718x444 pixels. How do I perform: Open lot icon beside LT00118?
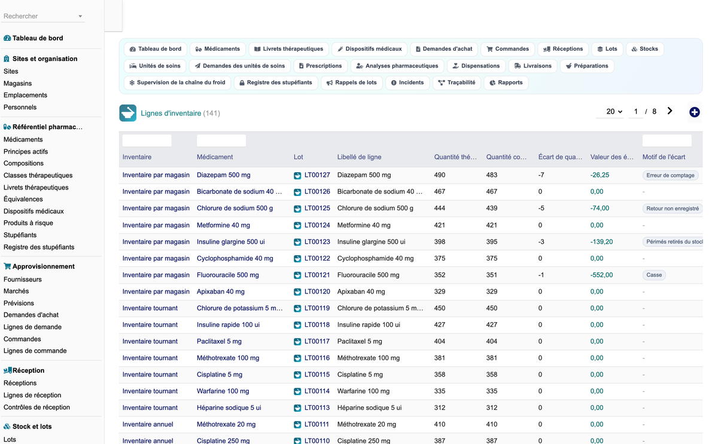pyautogui.click(x=297, y=325)
